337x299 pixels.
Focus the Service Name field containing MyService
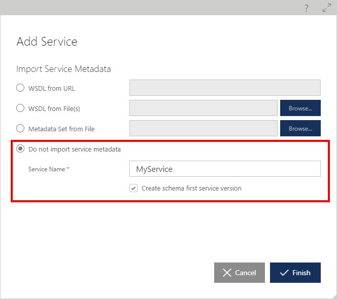coord(225,169)
